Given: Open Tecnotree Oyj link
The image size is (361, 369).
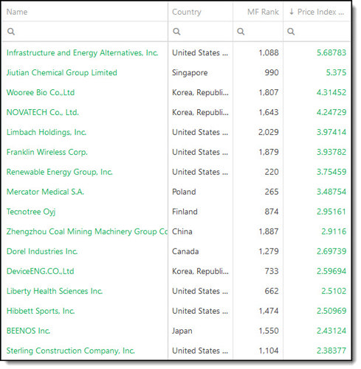Looking at the screenshot, I should (x=31, y=212).
